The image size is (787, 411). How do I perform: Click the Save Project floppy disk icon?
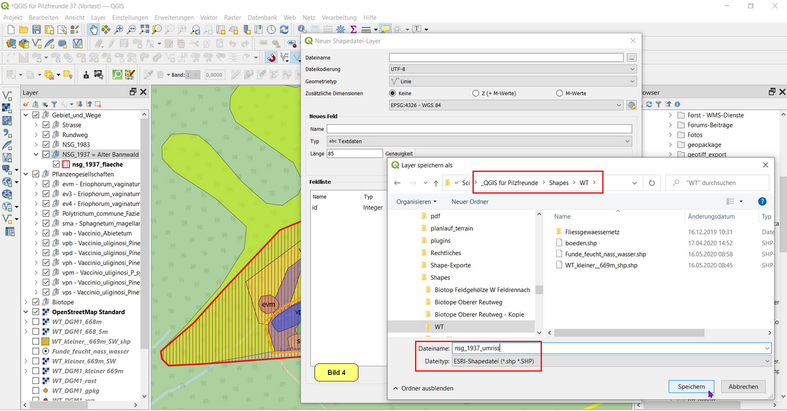point(36,30)
